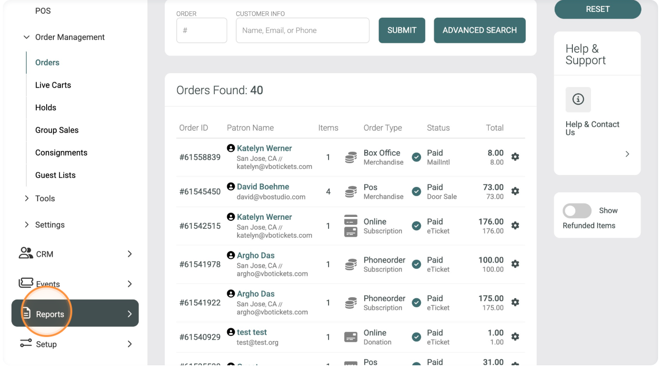Click paid checkmark for order #61540929
660x371 pixels.
[416, 337]
